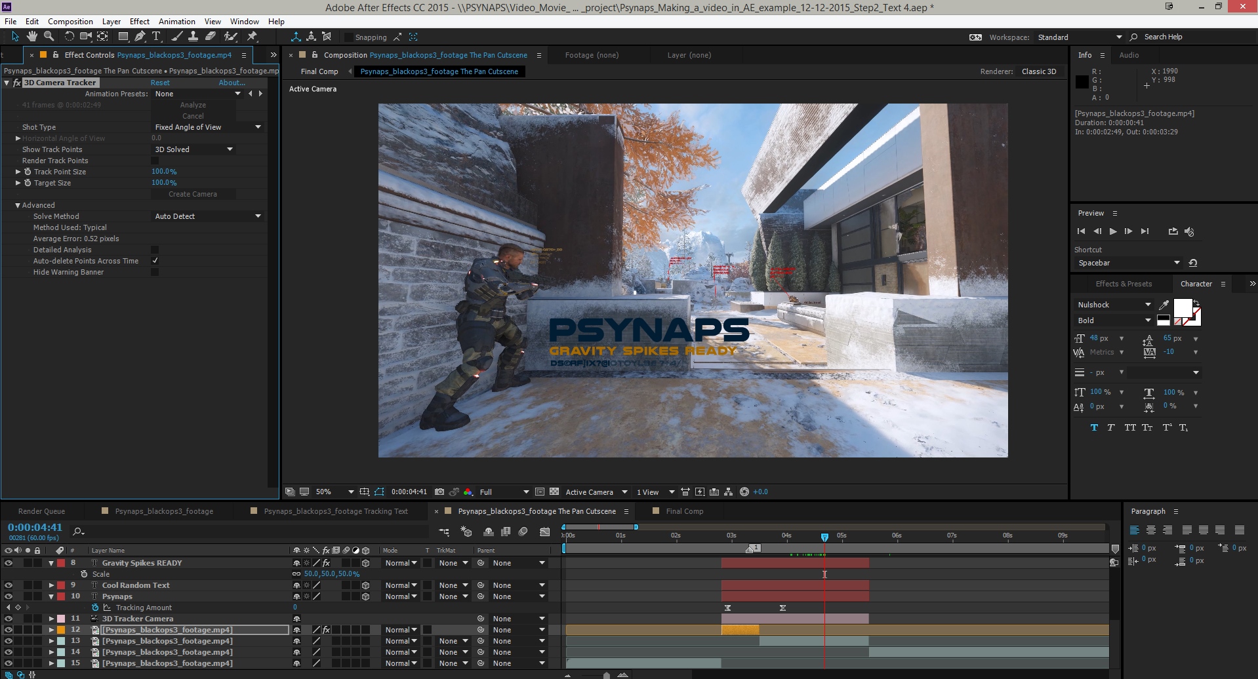The image size is (1258, 679).
Task: Select the Eraser tool
Action: point(211,37)
